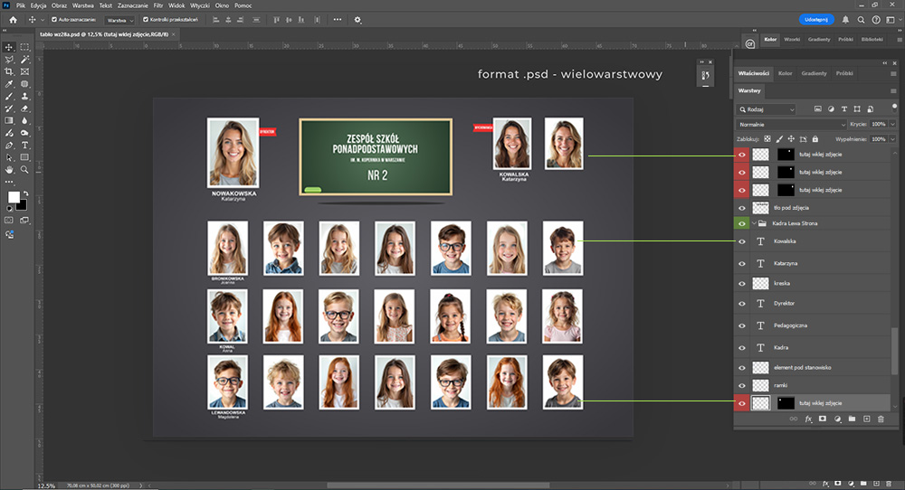The image size is (905, 490).
Task: Switch to the Wzorki tab
Action: click(792, 39)
